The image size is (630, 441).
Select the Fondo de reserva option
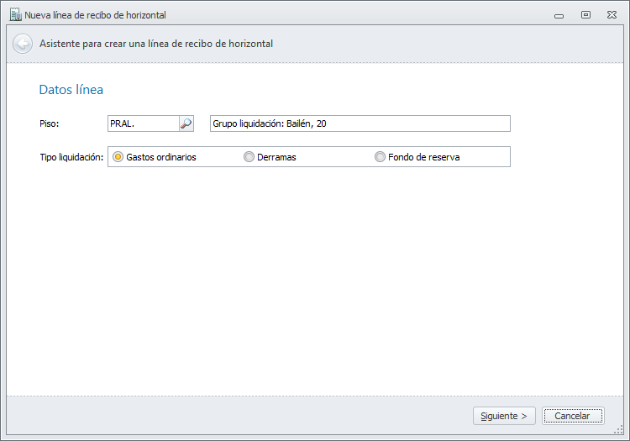pyautogui.click(x=381, y=157)
